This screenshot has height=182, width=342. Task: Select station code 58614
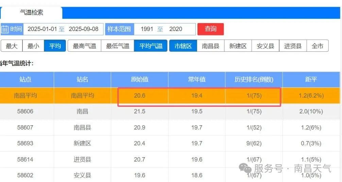(25, 160)
